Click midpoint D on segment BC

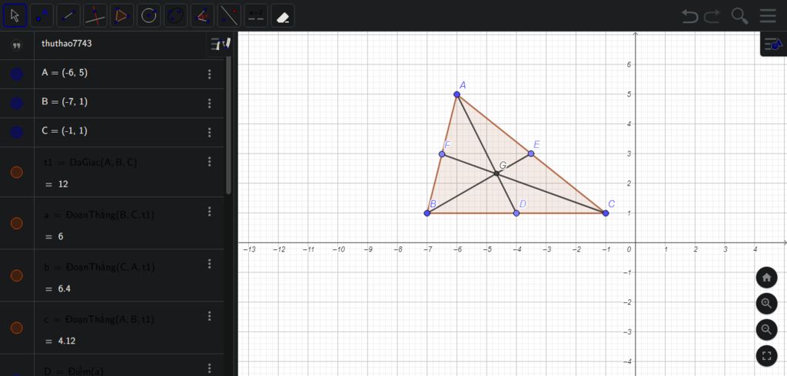coord(516,213)
